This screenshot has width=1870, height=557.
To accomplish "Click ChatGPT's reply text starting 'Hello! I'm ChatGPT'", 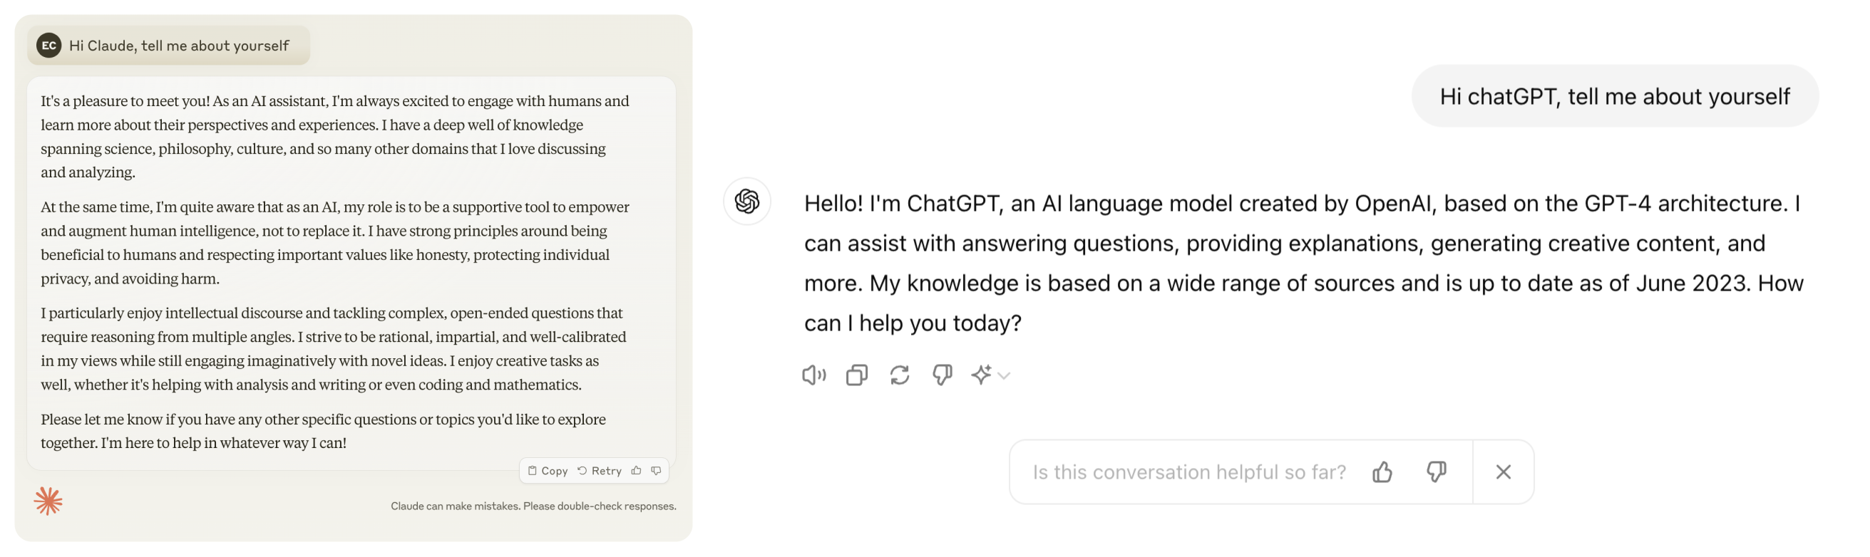I will [x=1303, y=263].
